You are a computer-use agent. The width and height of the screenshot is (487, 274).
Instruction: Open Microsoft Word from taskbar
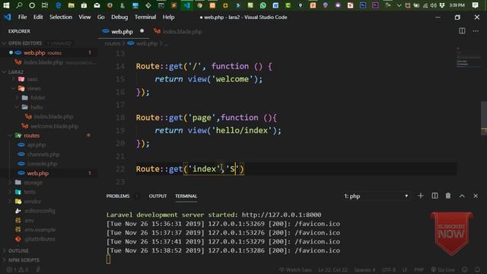click(x=275, y=5)
